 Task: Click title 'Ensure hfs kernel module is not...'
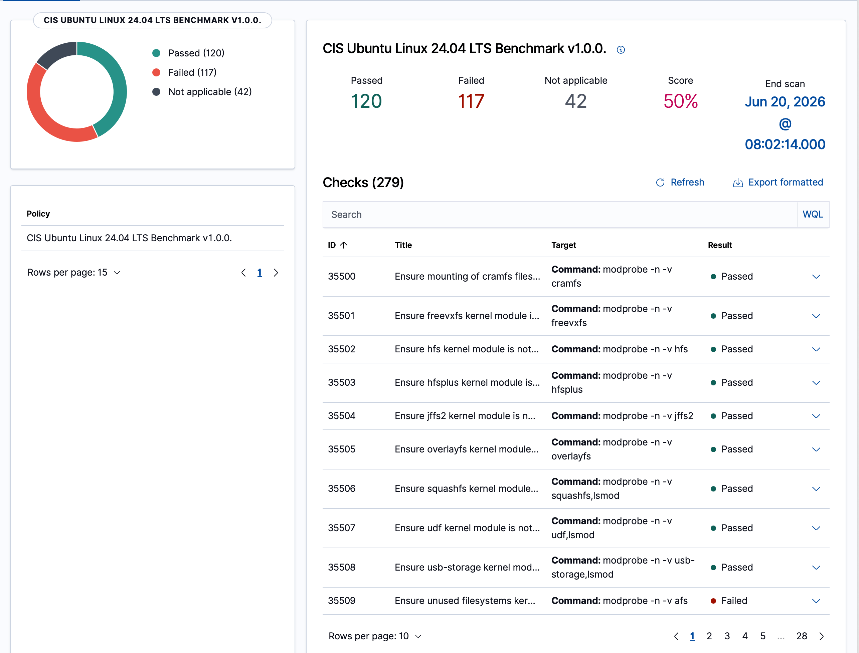tap(467, 349)
